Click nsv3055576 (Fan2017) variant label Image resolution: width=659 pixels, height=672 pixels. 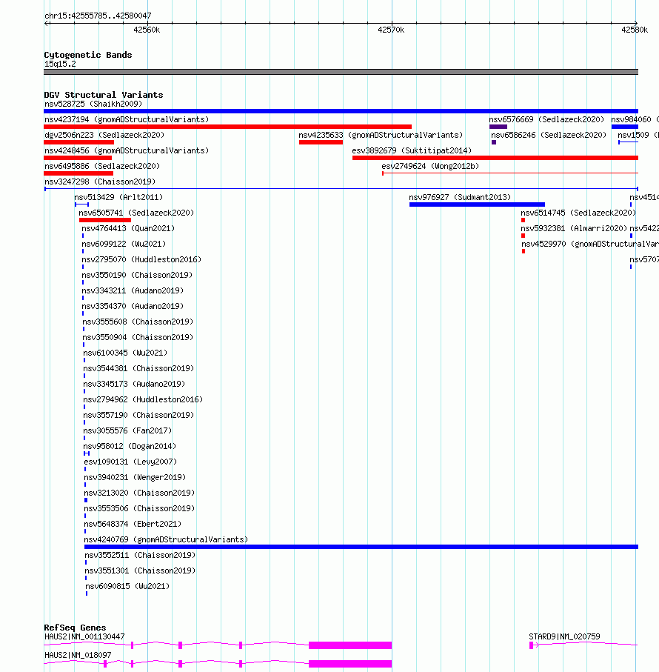coord(127,430)
